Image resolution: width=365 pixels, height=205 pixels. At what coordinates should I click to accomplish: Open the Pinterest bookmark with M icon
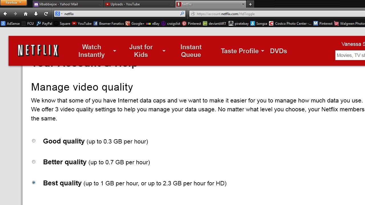click(x=323, y=24)
